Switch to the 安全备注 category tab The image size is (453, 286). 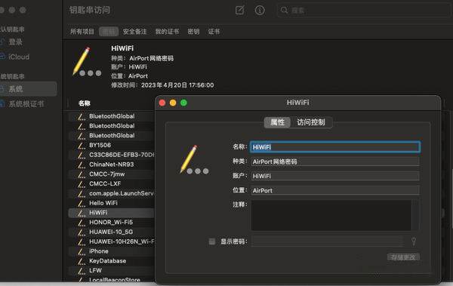point(134,32)
